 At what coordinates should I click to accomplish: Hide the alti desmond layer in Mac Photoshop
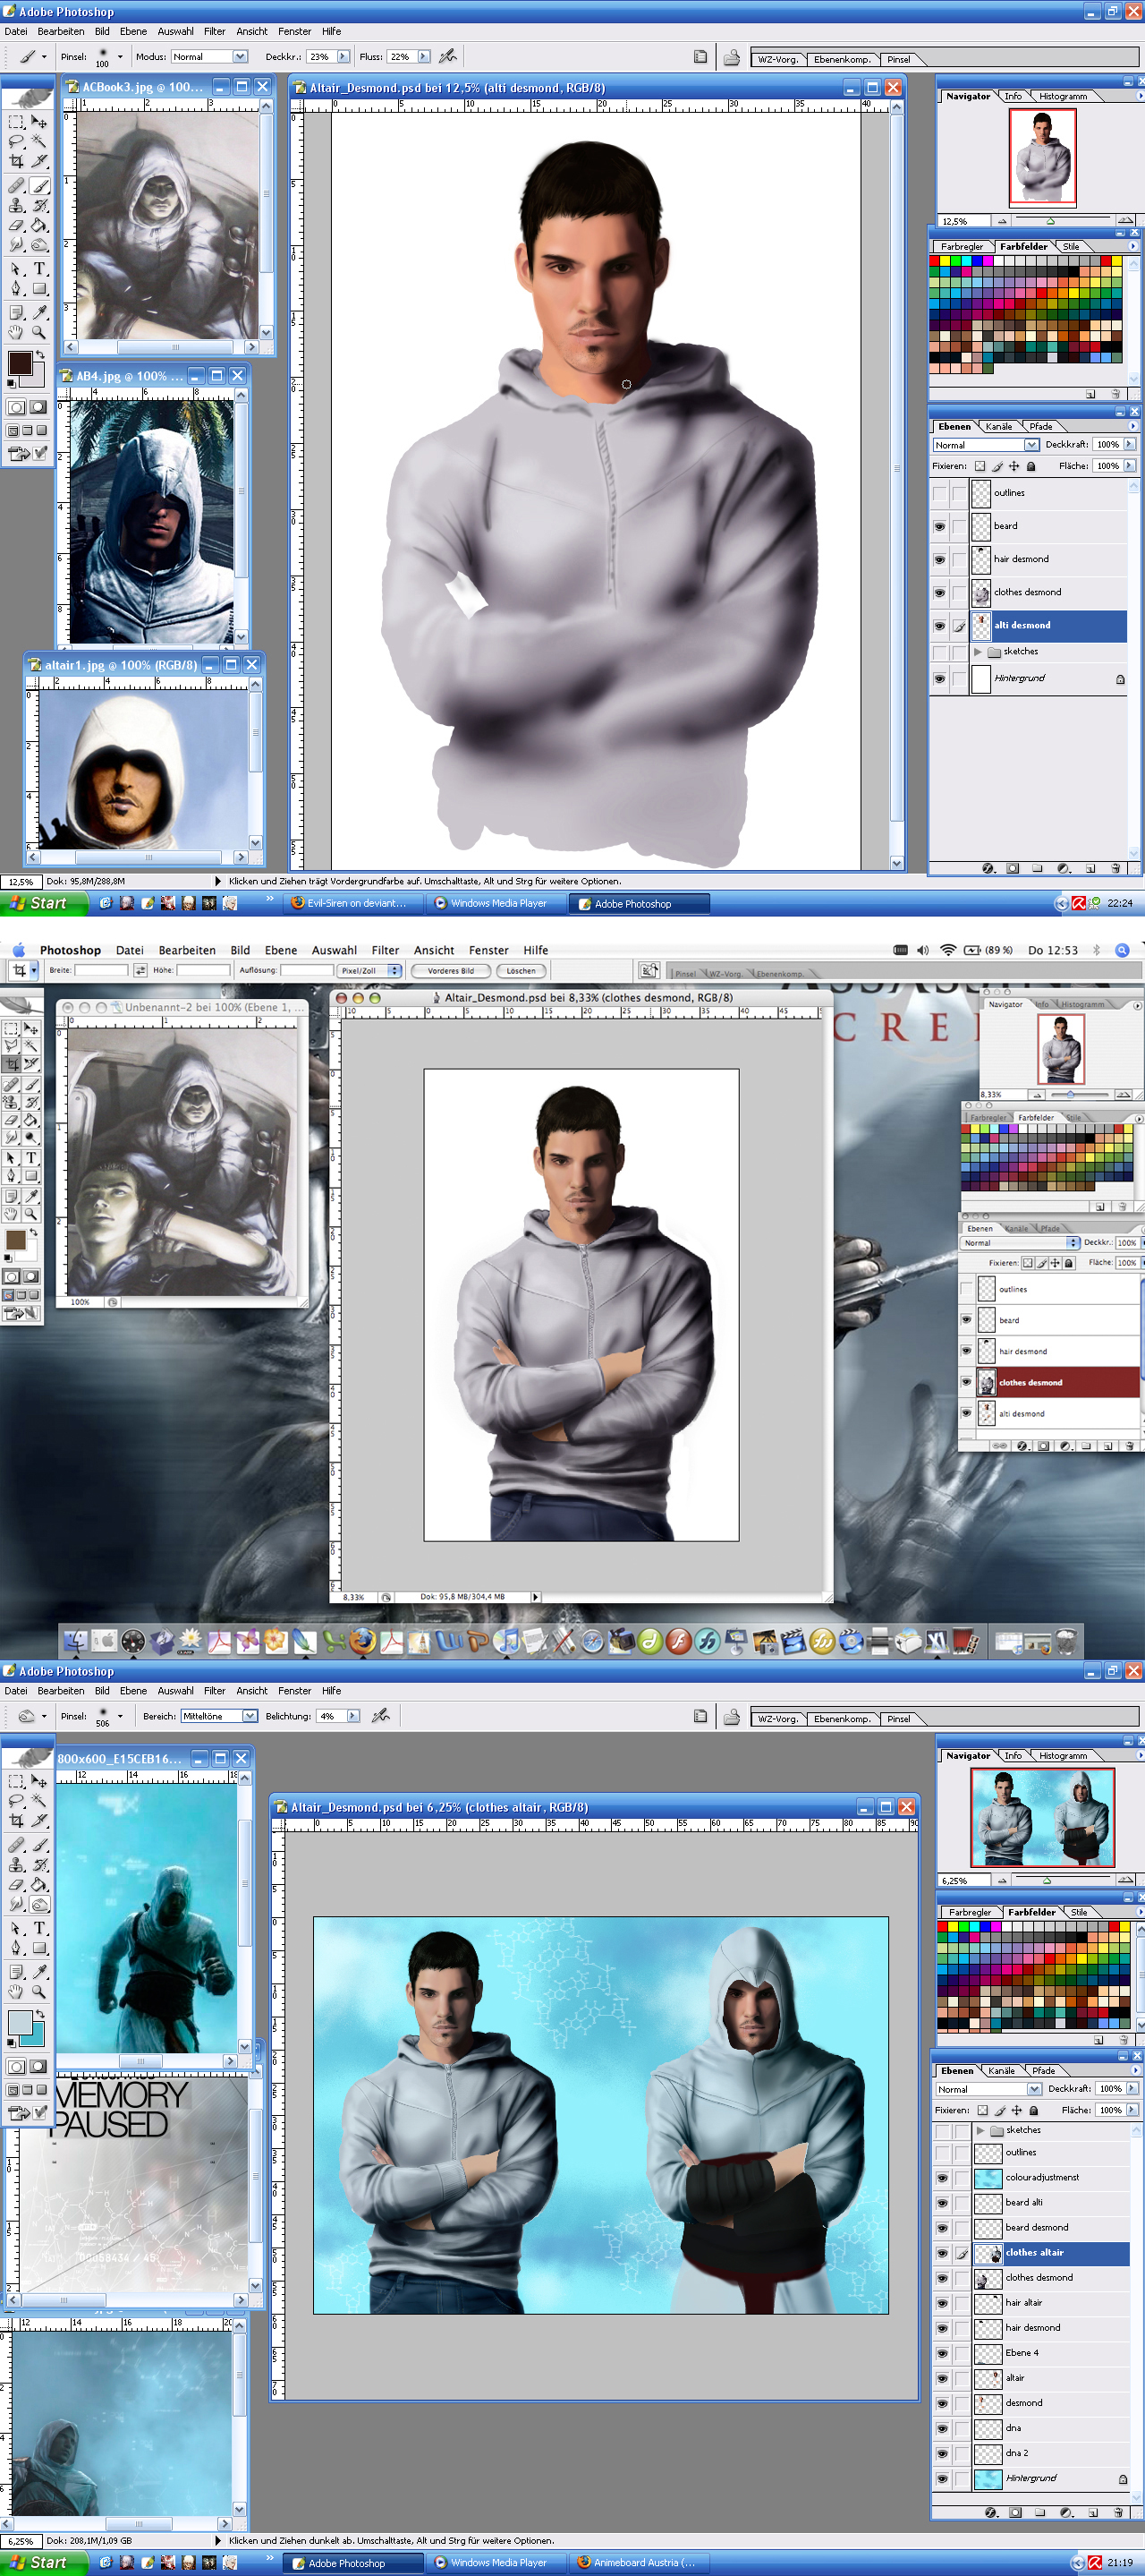(966, 1413)
